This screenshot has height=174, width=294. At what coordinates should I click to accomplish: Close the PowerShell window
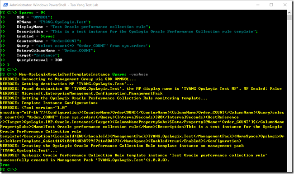pyautogui.click(x=285, y=5)
